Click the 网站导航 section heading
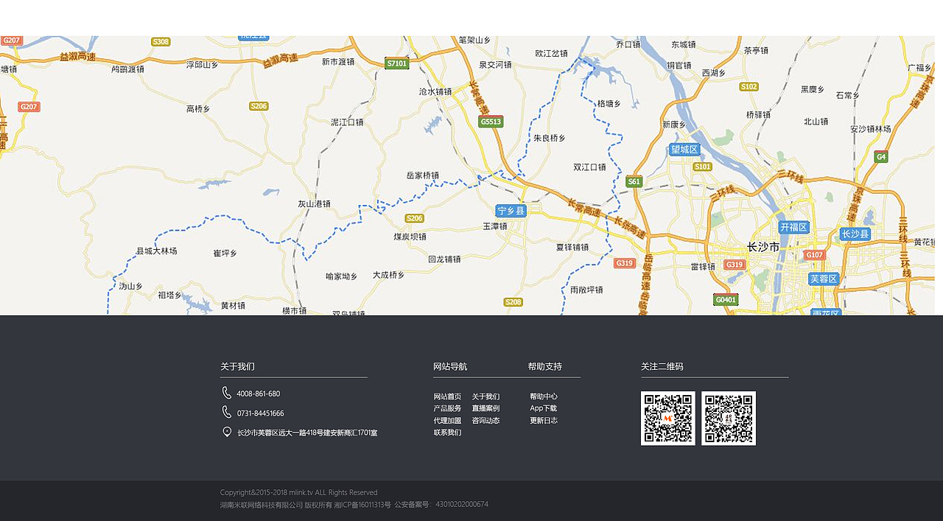The height and width of the screenshot is (521, 943). (x=450, y=366)
